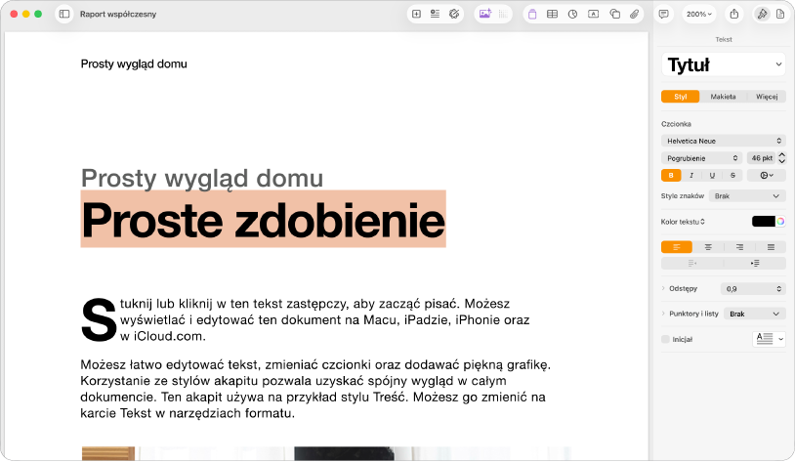The width and height of the screenshot is (795, 462).
Task: Switch to the Więcej tab
Action: tap(767, 97)
